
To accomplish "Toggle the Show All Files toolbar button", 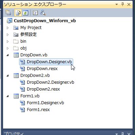I will tap(18, 13).
